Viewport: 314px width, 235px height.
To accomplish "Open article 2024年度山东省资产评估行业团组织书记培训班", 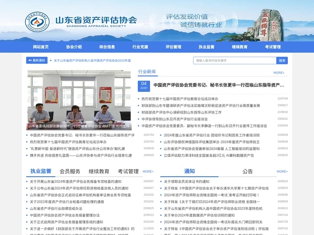I will [x=212, y=135].
